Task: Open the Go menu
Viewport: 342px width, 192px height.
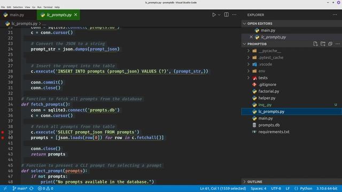Action: 34,7
